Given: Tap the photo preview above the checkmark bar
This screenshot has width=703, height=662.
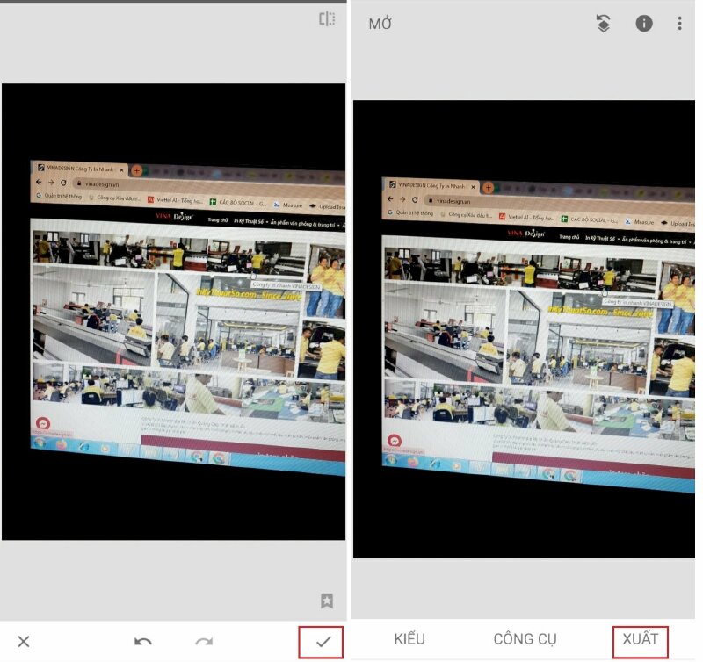Looking at the screenshot, I should (173, 312).
